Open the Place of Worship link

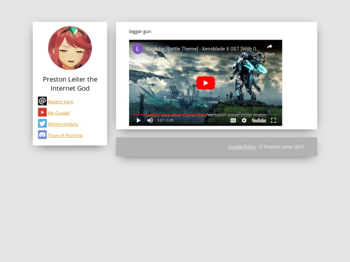[65, 135]
